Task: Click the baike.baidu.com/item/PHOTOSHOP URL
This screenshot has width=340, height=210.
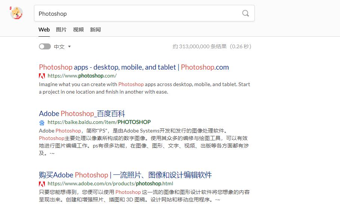Action: 99,122
